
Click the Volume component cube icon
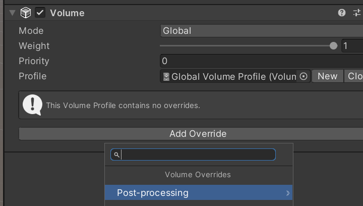[x=26, y=13]
